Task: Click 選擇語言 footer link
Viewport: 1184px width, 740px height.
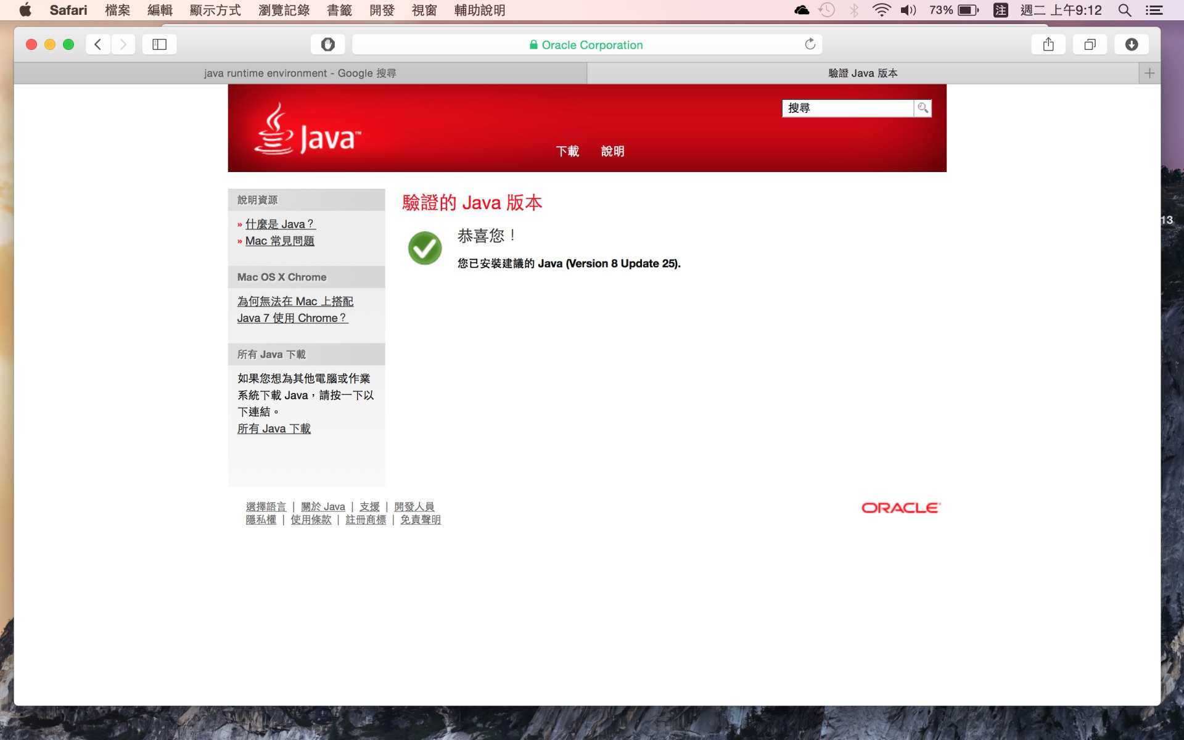Action: pos(266,506)
